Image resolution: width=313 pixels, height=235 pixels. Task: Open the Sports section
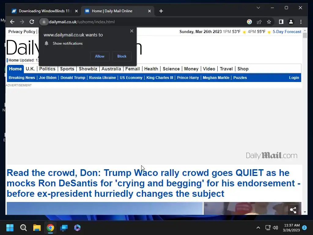point(67,69)
